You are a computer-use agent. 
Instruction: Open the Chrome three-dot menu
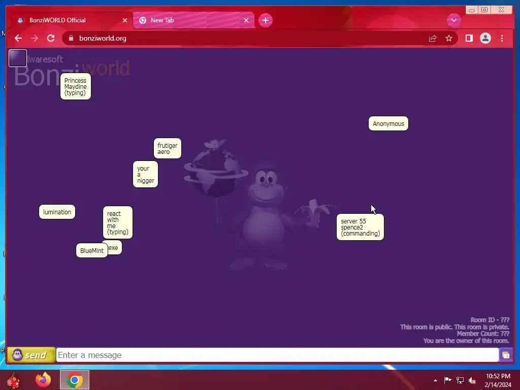pyautogui.click(x=502, y=39)
